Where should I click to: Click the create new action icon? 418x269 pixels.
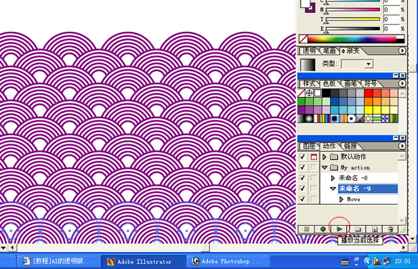click(x=374, y=229)
